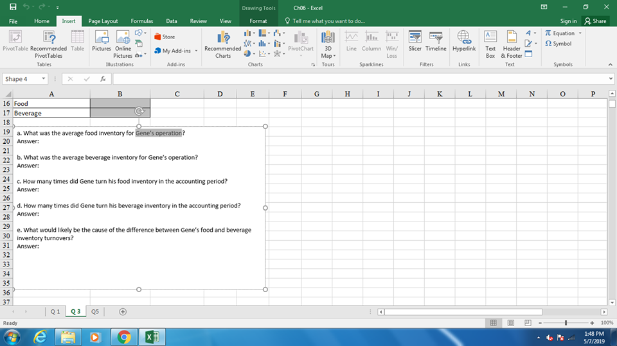Click the Select All corner button

coord(6,94)
